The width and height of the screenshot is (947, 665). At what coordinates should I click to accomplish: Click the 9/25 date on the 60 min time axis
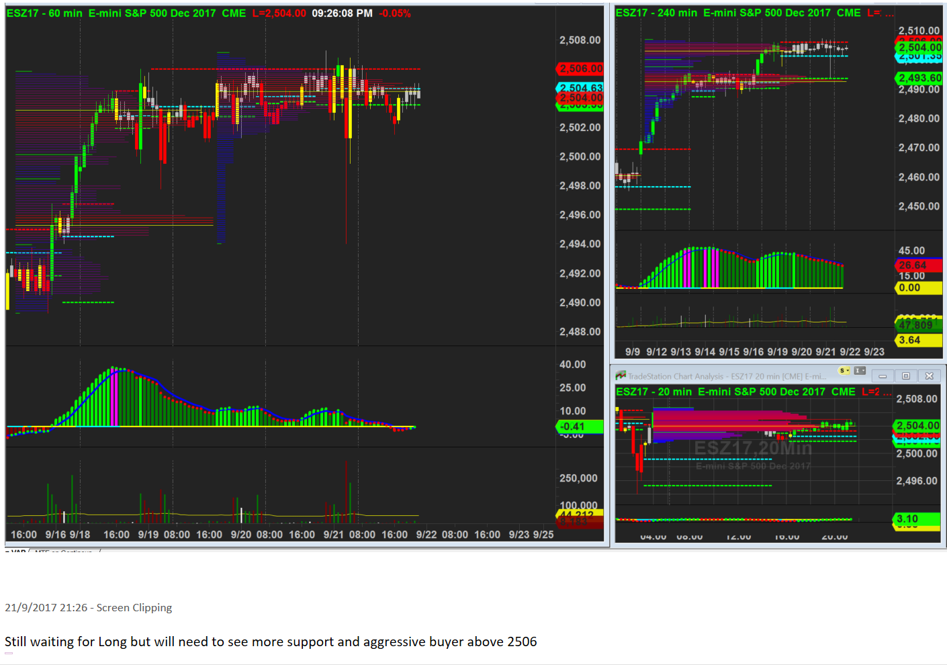click(543, 535)
